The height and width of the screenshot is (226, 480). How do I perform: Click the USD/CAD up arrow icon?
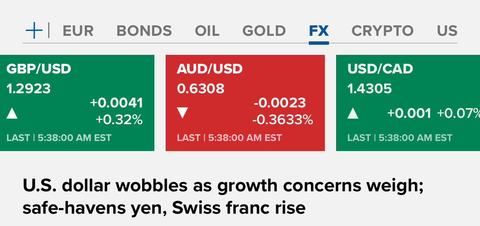353,113
